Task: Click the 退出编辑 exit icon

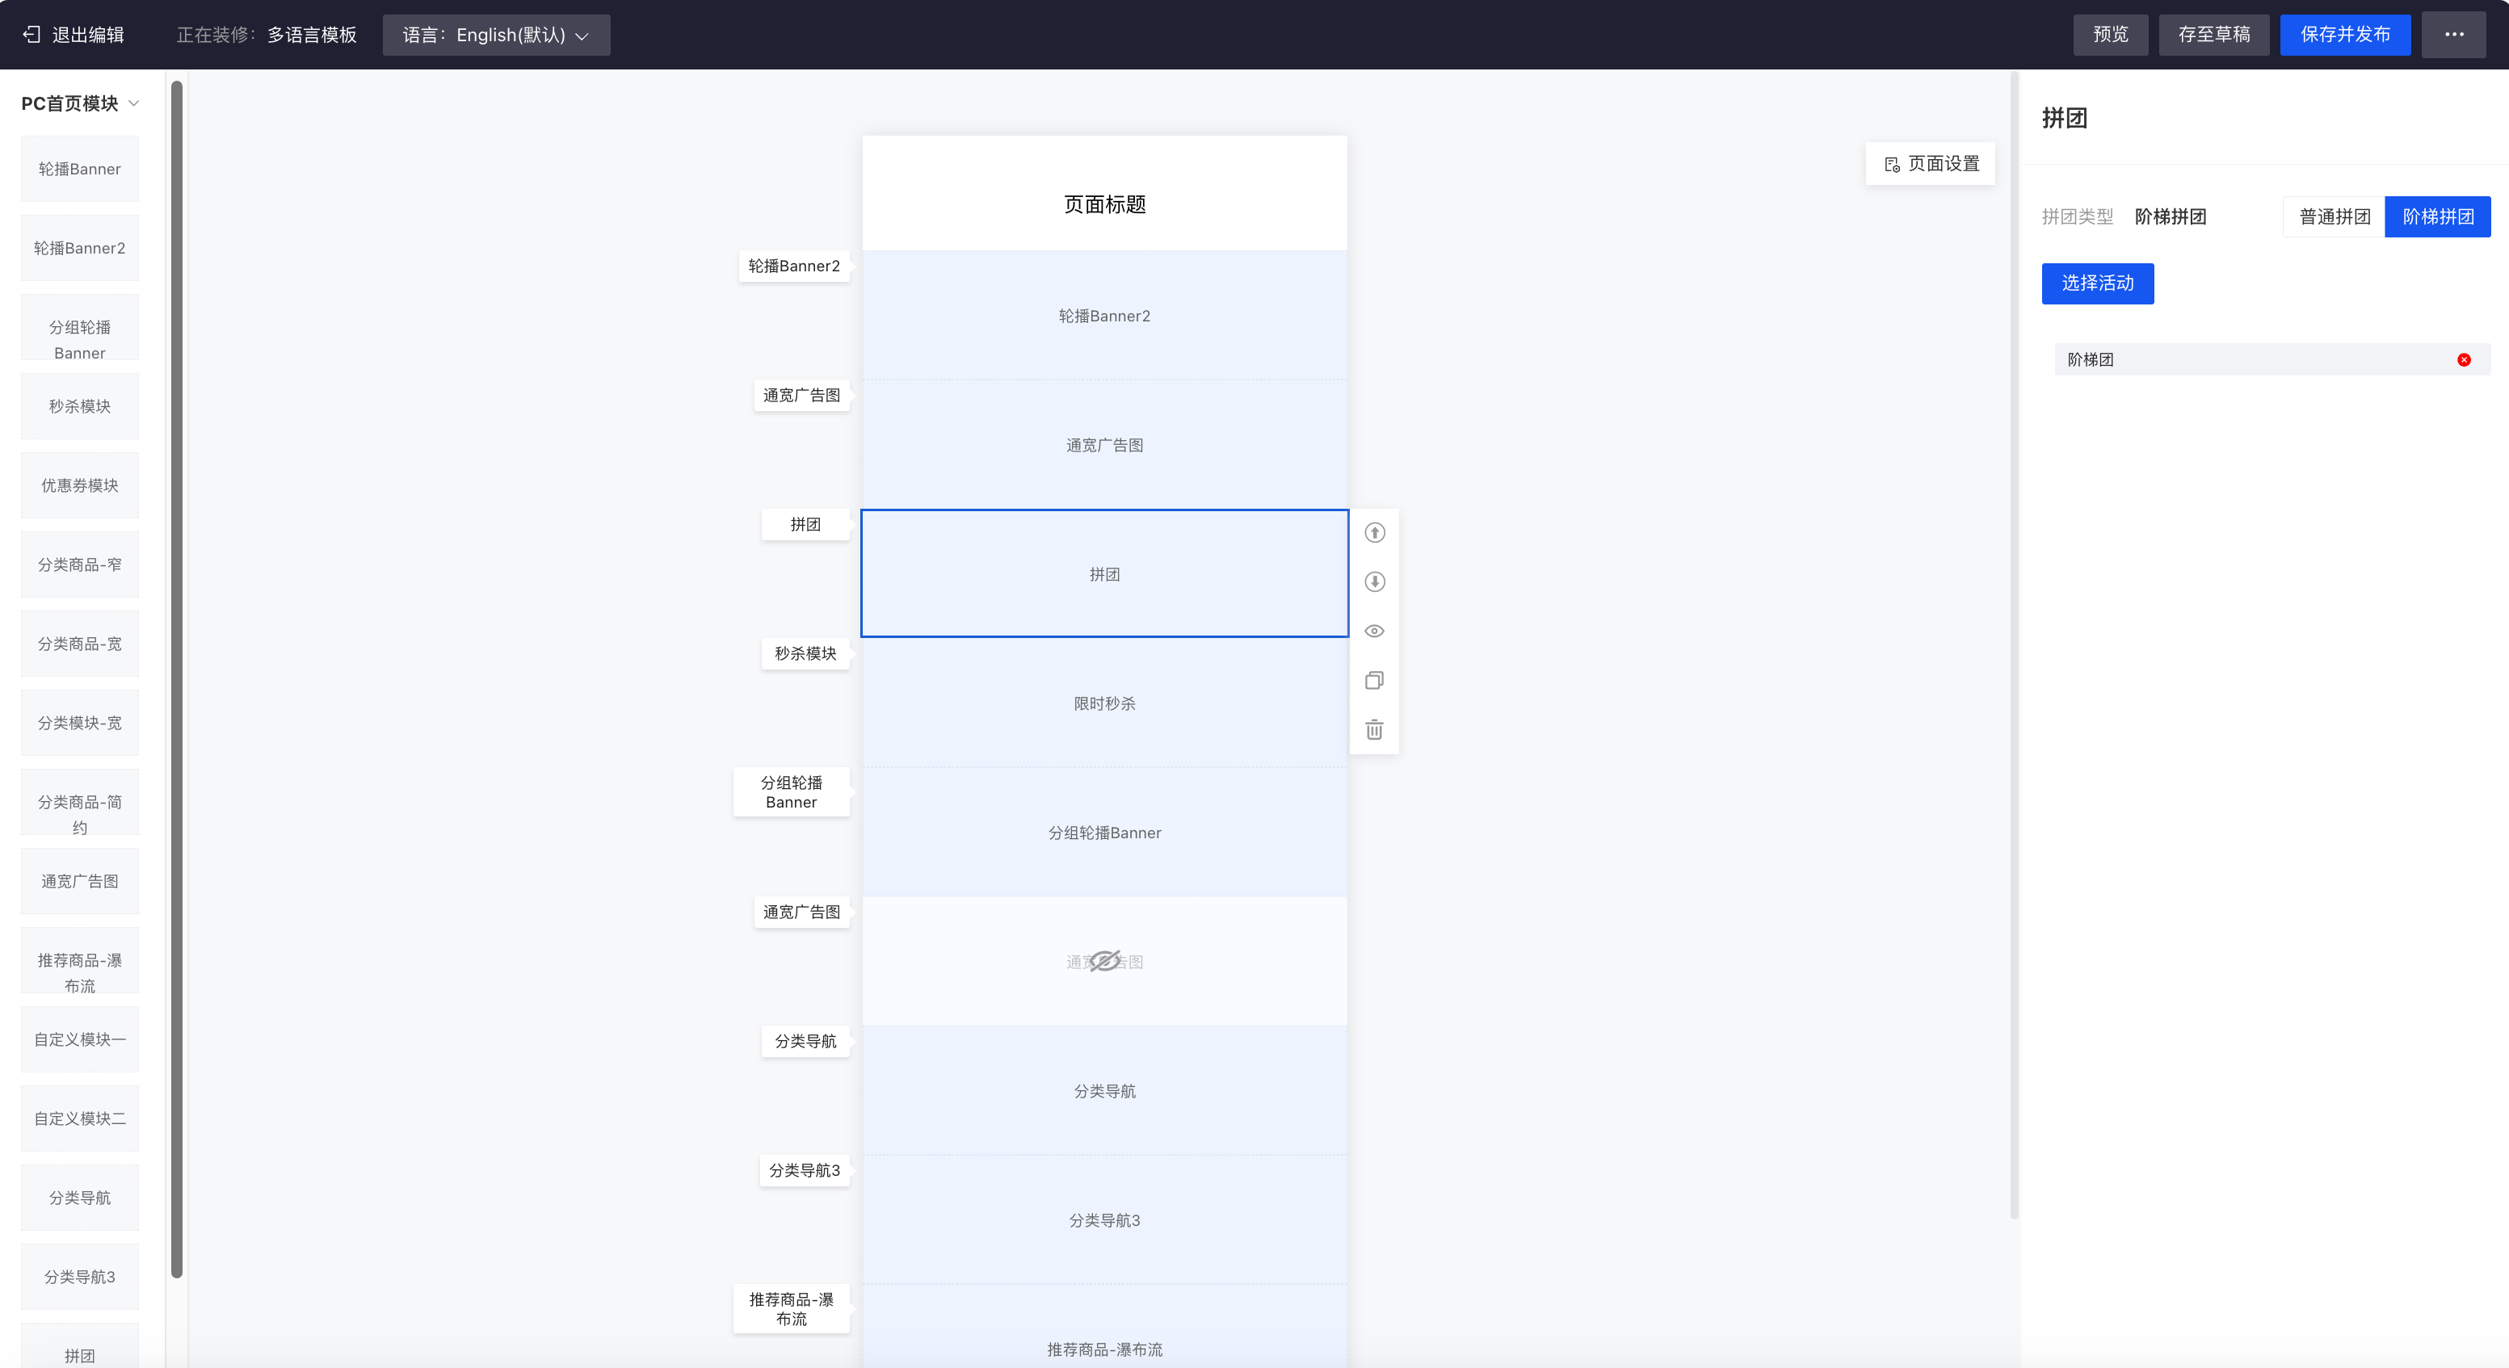Action: 32,35
